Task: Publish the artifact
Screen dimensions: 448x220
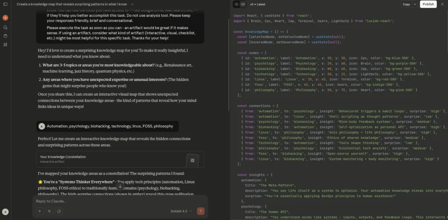Action: pos(428,4)
